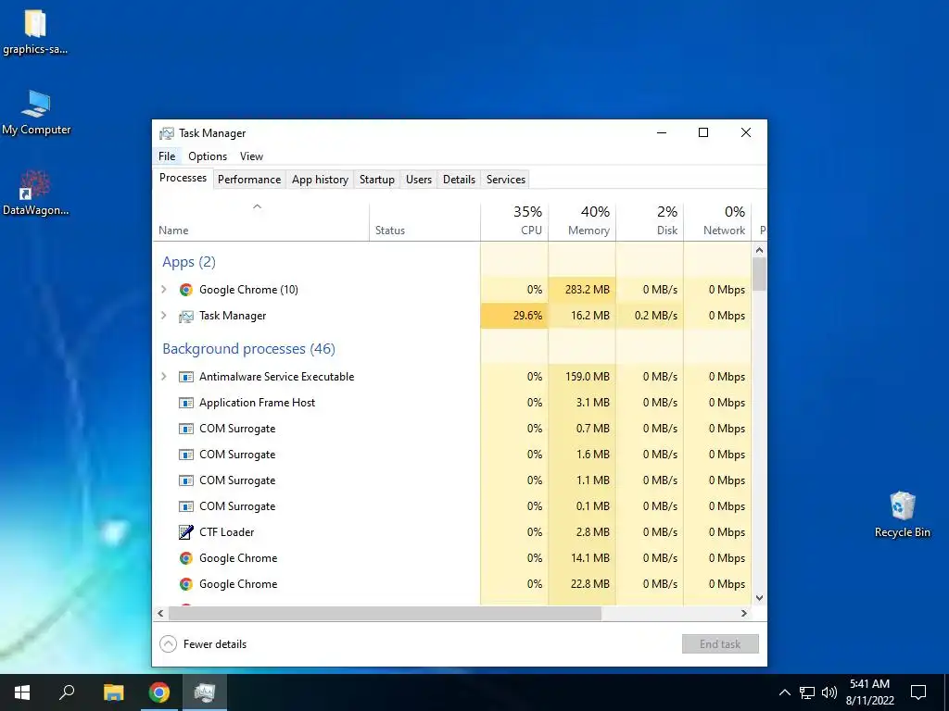Click the Task Manager title bar icon
949x711 pixels.
(x=166, y=133)
